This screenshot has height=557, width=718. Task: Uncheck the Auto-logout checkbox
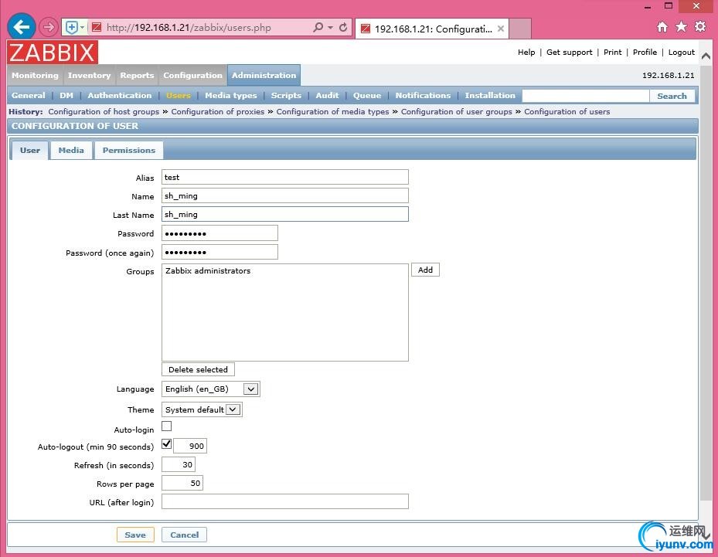click(x=167, y=444)
